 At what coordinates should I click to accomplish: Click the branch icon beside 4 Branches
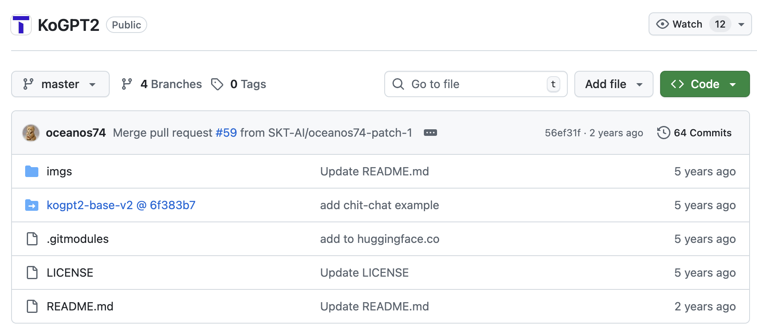[x=127, y=84]
